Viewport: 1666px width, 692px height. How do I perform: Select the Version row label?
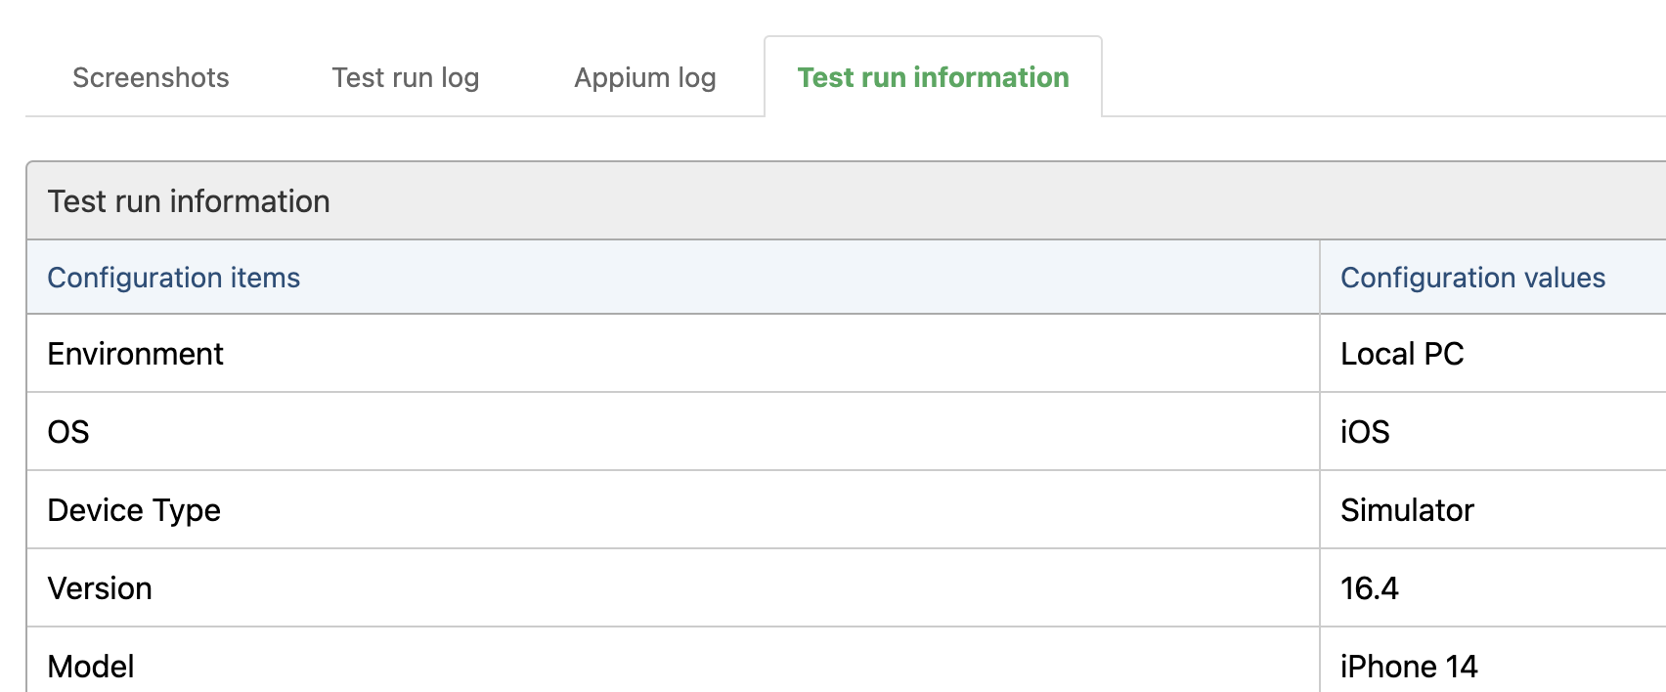(x=100, y=588)
